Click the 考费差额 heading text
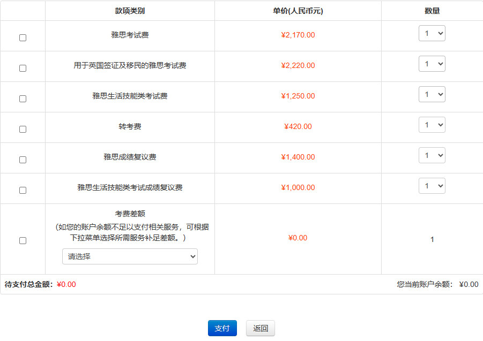The height and width of the screenshot is (341, 483). tap(130, 214)
